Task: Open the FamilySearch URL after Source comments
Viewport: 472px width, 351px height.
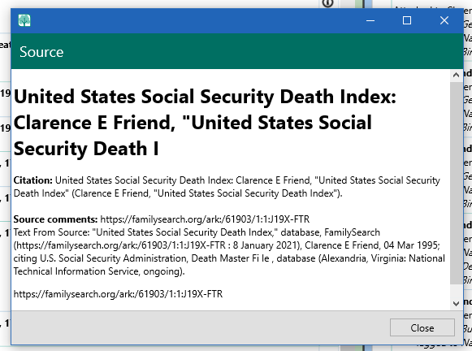Action: tap(205, 219)
